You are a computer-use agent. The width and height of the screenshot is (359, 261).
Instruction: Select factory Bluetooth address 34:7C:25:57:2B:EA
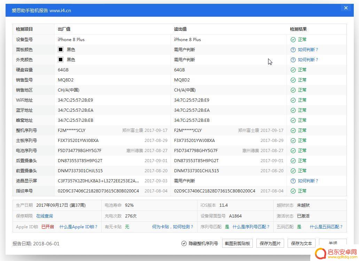point(76,110)
